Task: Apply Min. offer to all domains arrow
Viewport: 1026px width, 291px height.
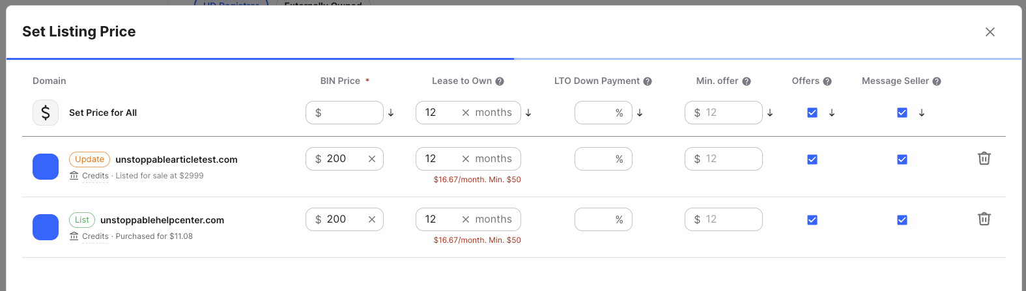Action: click(x=770, y=113)
